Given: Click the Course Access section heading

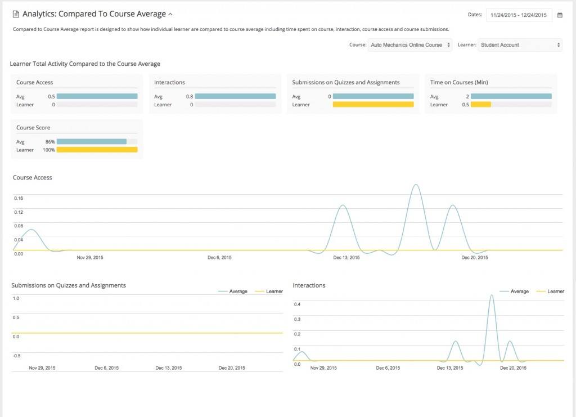Looking at the screenshot, I should tap(33, 177).
